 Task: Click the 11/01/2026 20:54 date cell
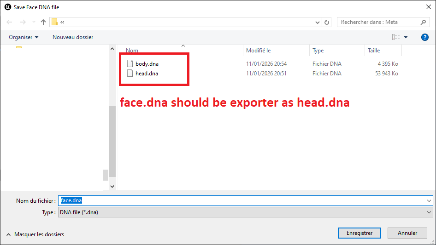point(266,64)
